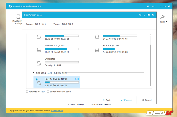
Task: Click the Windows 7 F: drive icon
Action: pyautogui.click(x=39, y=50)
